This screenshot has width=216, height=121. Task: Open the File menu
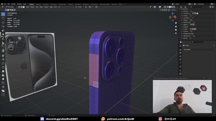(5, 4)
